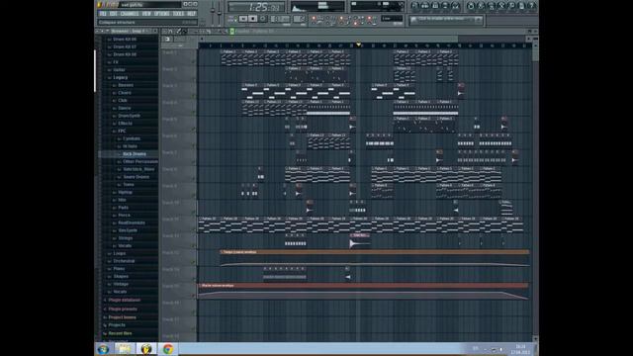This screenshot has height=356, width=633.
Task: Open the HELP menu
Action: pyautogui.click(x=192, y=13)
